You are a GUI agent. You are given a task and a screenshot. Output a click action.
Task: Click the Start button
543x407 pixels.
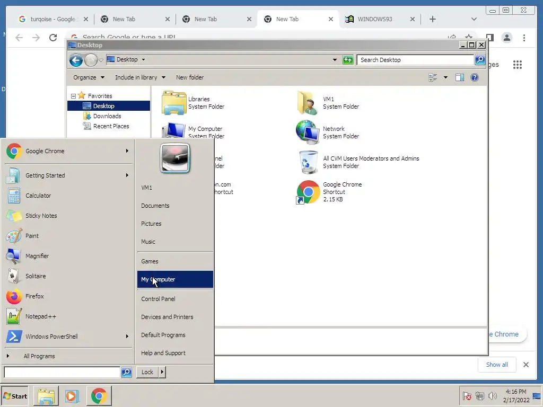click(14, 396)
